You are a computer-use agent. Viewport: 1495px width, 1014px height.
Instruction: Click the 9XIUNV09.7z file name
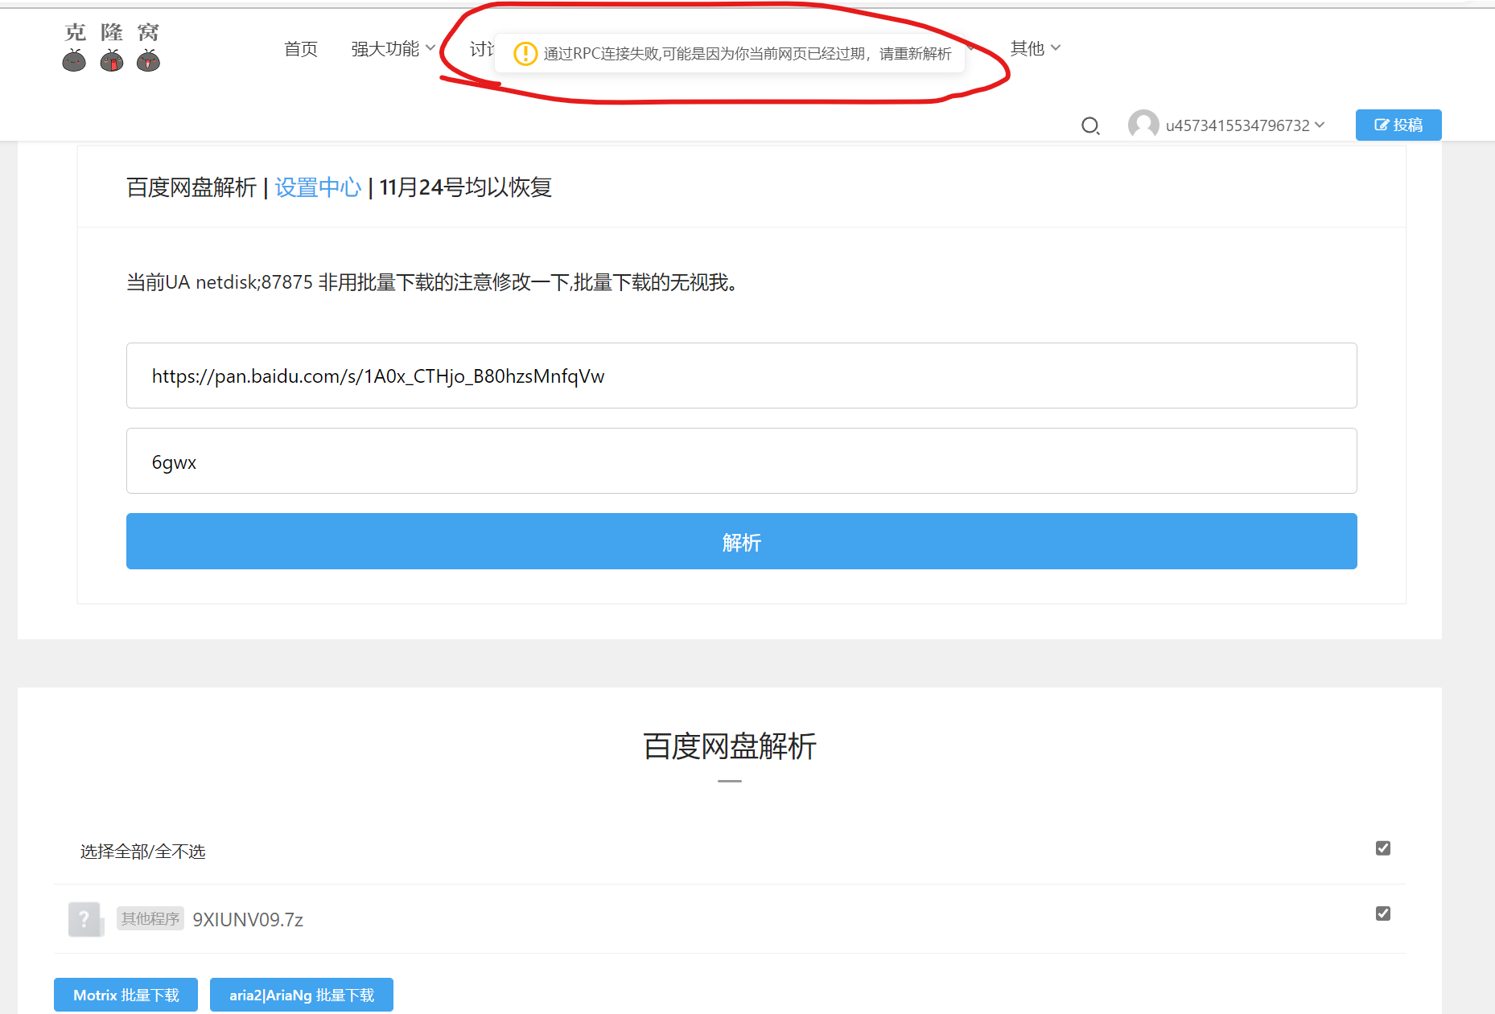[x=248, y=919]
